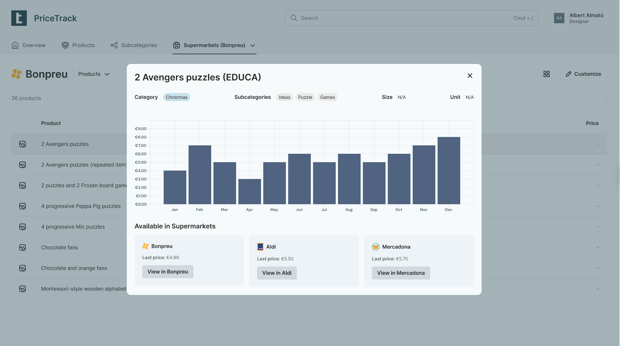Click the Aldi logo in the supermarket card
Viewport: 620px width, 346px height.
pyautogui.click(x=260, y=246)
